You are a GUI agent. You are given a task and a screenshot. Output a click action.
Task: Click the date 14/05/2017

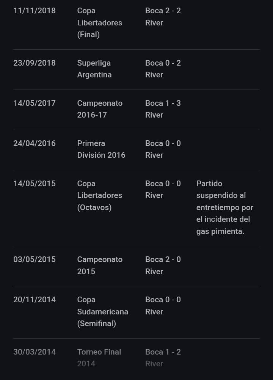click(35, 103)
